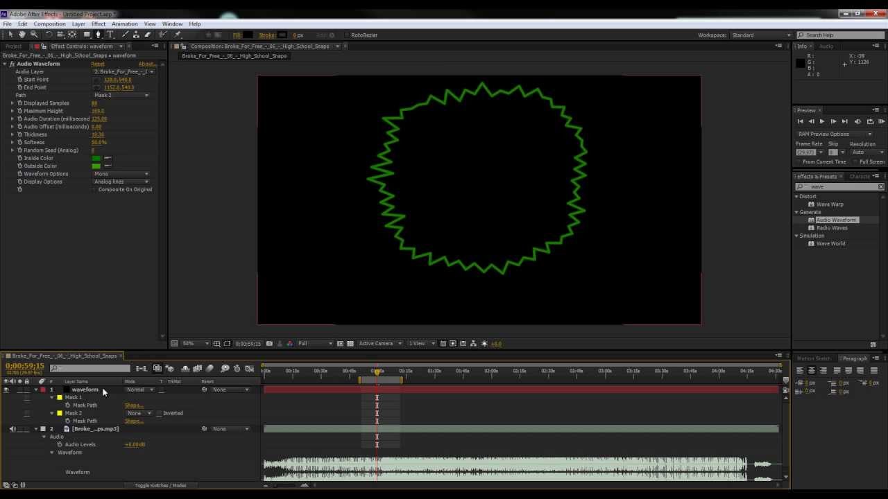Toggle viewer grid and guide options
The height and width of the screenshot is (499, 888).
pyautogui.click(x=217, y=344)
